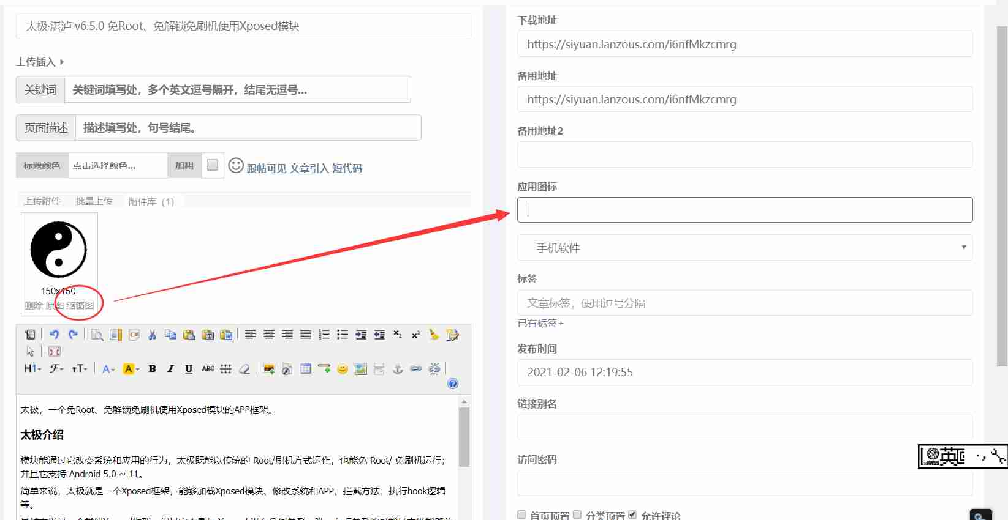Click the insert table icon
Screen dimensions: 1008x520
click(x=306, y=369)
